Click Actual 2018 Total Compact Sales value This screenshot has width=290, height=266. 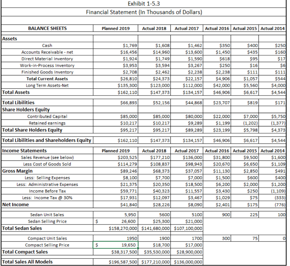[154, 252]
